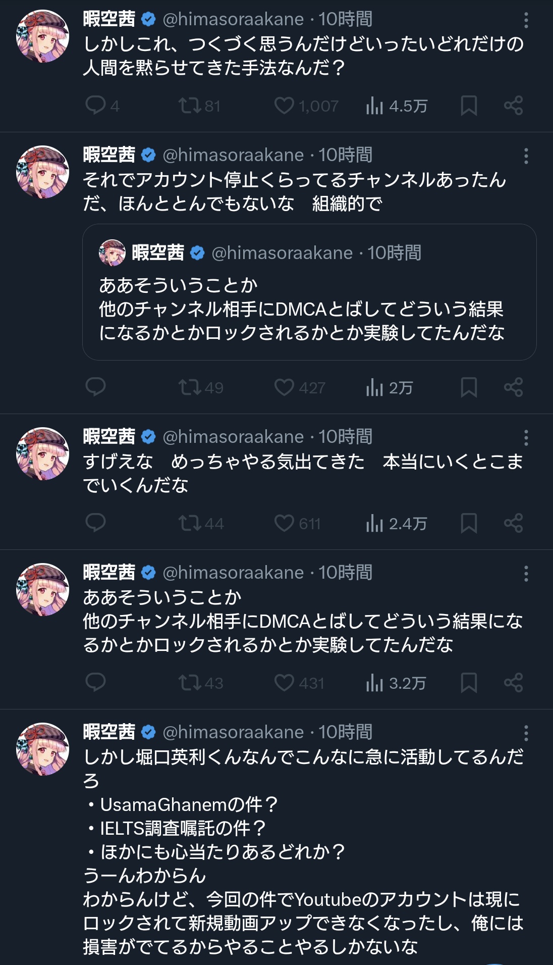Open the 暇空茜 name on the first tweet

pos(109,19)
